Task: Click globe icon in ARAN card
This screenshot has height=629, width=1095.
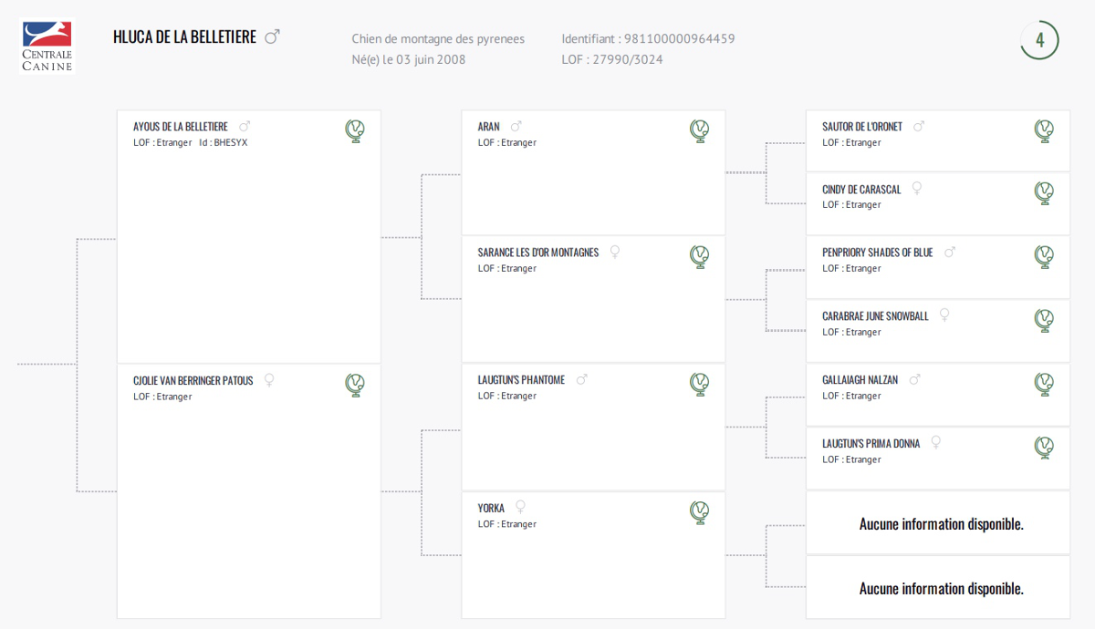Action: point(700,131)
